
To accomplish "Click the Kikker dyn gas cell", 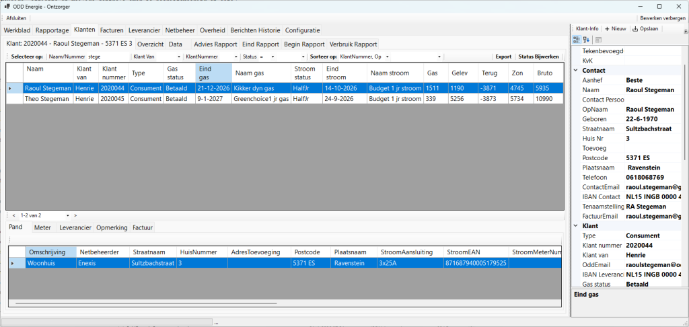I will [261, 88].
